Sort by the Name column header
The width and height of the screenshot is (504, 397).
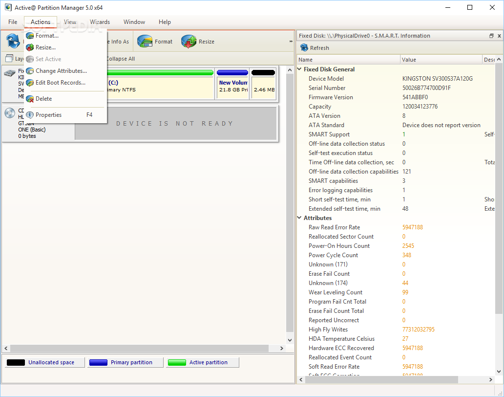[348, 60]
